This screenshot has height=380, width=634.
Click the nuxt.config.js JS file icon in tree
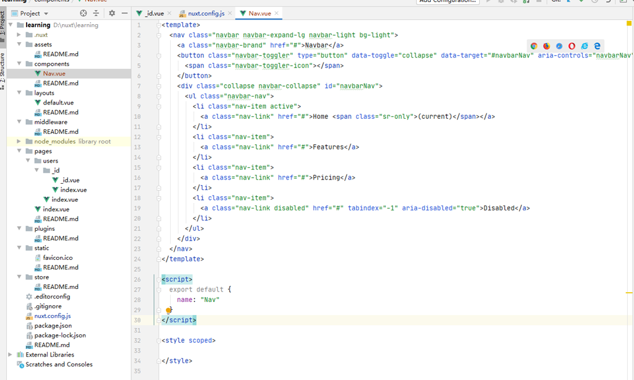29,316
